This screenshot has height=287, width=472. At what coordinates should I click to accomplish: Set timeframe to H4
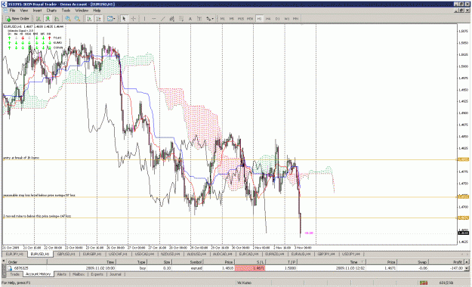[268, 19]
